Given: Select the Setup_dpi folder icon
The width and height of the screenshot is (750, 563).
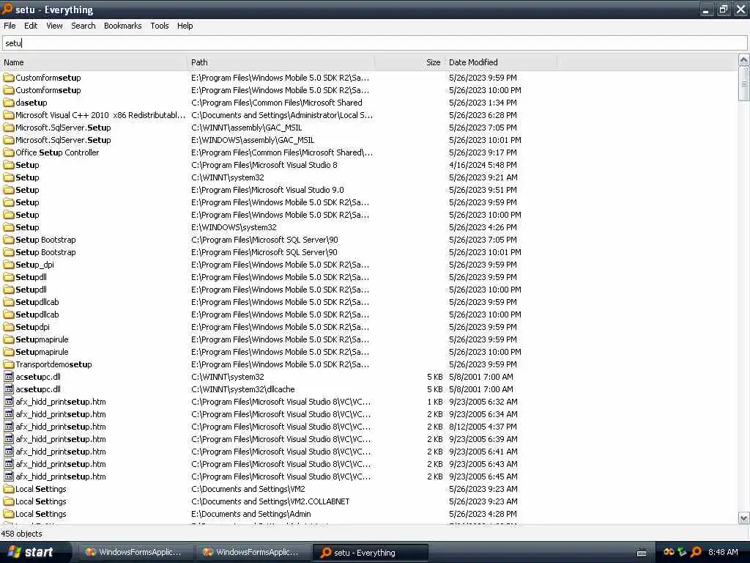Looking at the screenshot, I should pos(9,264).
